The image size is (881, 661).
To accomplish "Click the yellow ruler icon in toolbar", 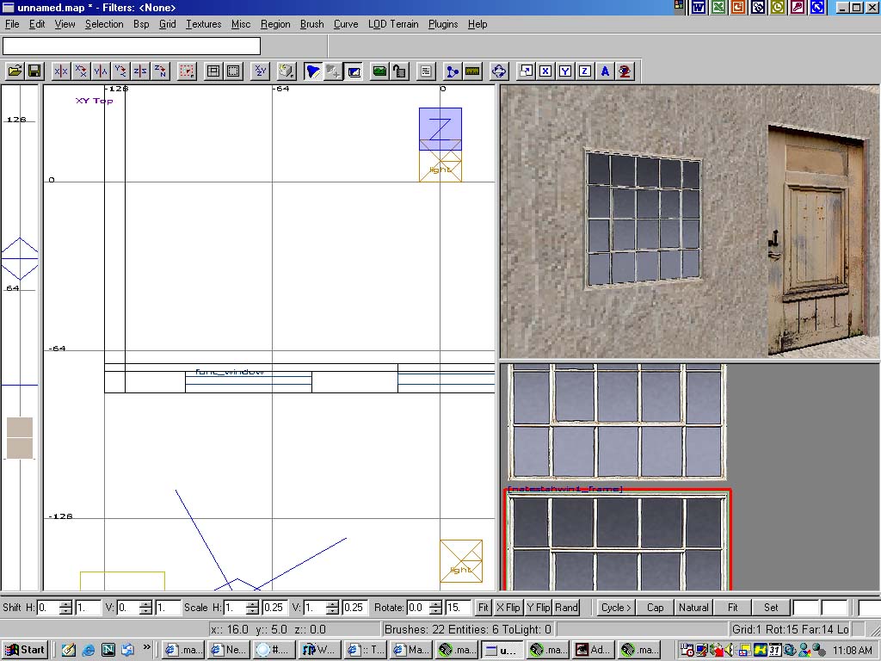I will coord(472,71).
